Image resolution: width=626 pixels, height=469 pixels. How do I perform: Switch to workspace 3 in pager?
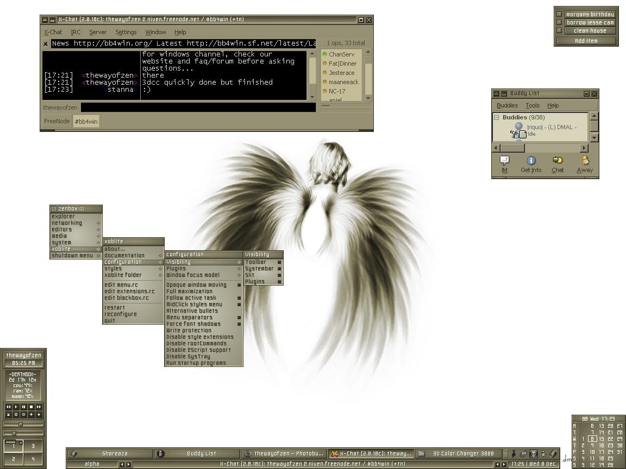(33, 446)
